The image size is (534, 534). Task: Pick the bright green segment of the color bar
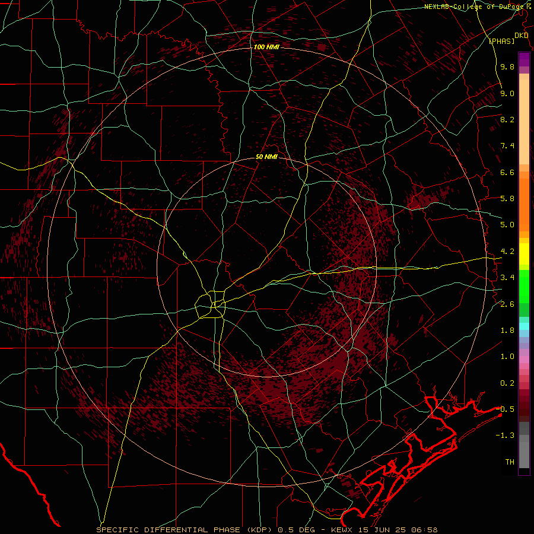524,286
